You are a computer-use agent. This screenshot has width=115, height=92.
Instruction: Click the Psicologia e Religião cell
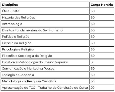tap(45, 49)
